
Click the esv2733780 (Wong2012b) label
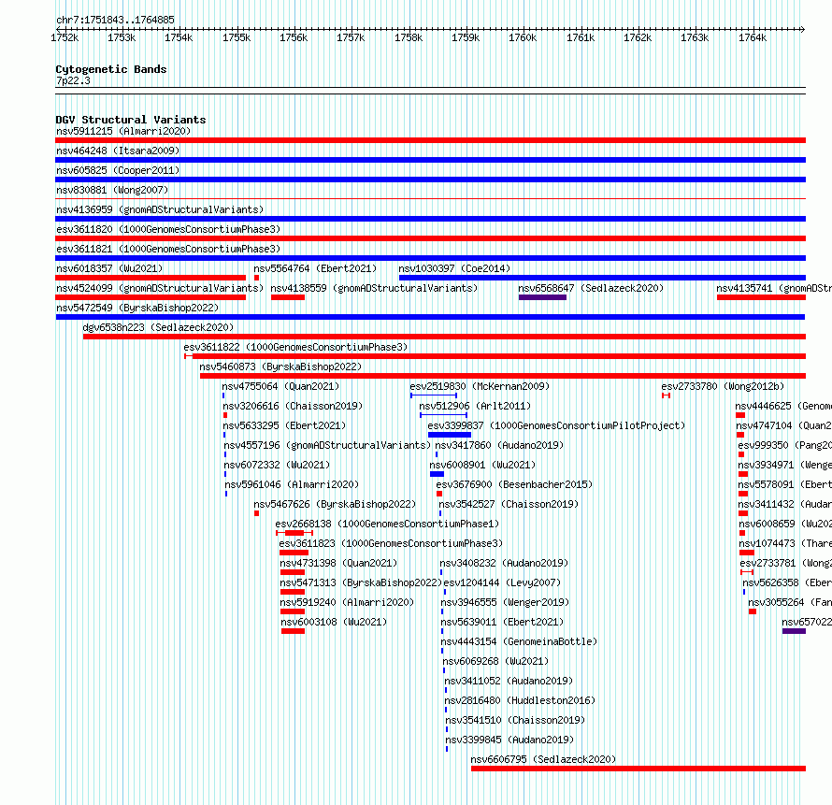[723, 386]
